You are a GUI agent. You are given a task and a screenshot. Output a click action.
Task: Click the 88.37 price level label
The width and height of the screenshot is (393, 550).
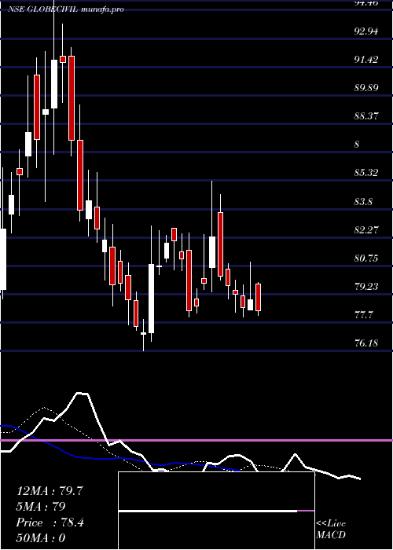coord(366,116)
